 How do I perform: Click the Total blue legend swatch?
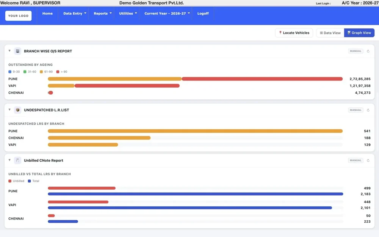(x=29, y=181)
